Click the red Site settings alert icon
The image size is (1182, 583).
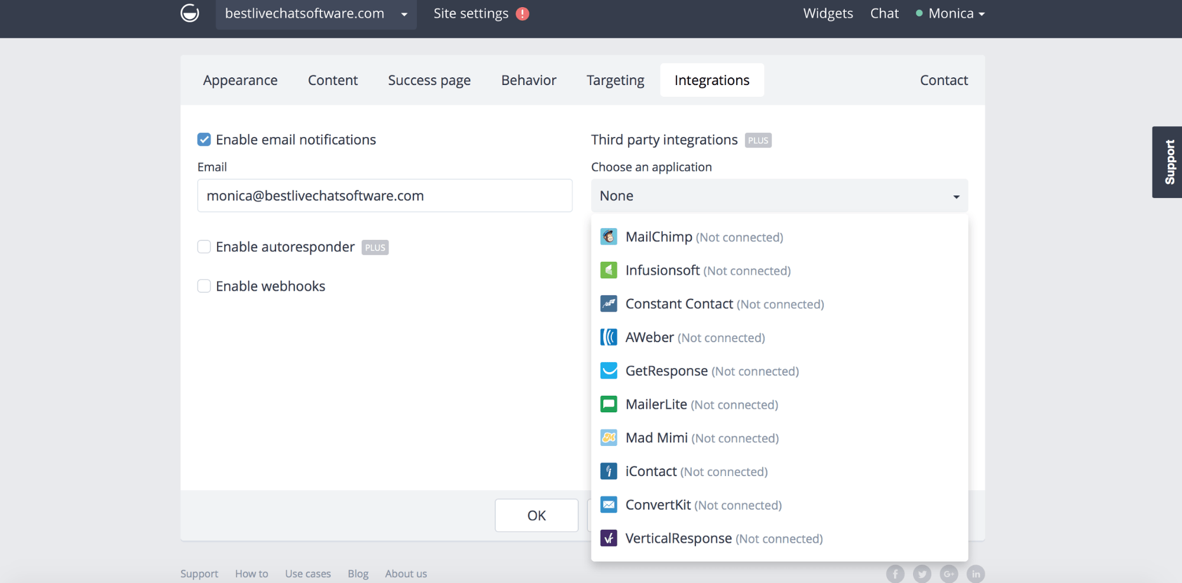pyautogui.click(x=522, y=14)
